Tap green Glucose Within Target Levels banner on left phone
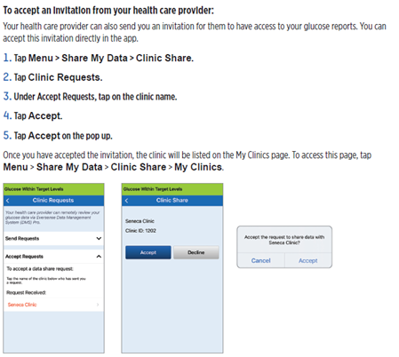 pyautogui.click(x=53, y=189)
